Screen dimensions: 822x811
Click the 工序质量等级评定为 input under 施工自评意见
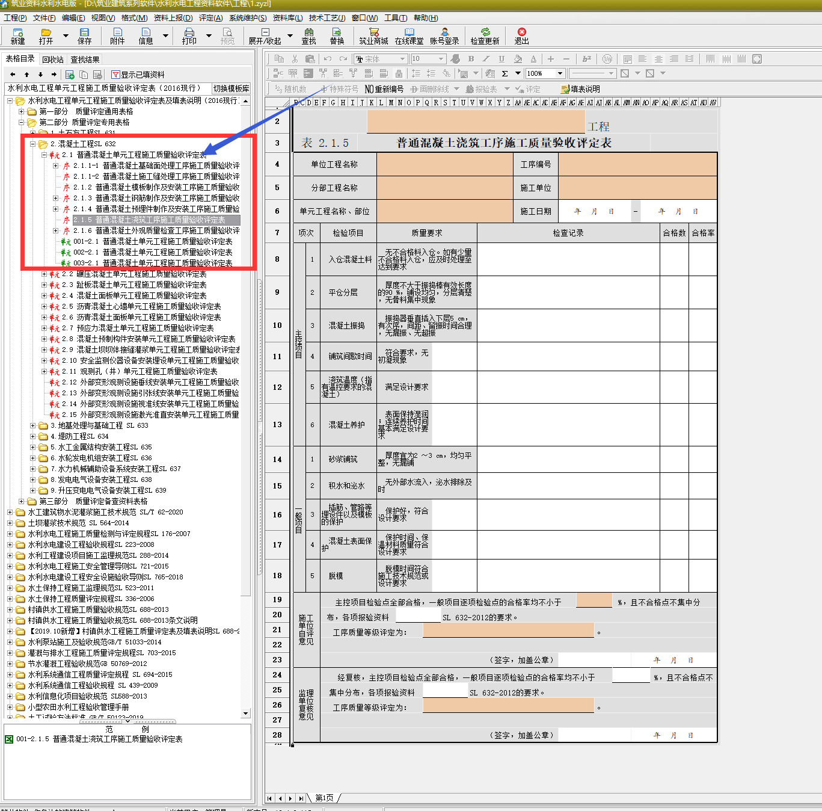508,630
